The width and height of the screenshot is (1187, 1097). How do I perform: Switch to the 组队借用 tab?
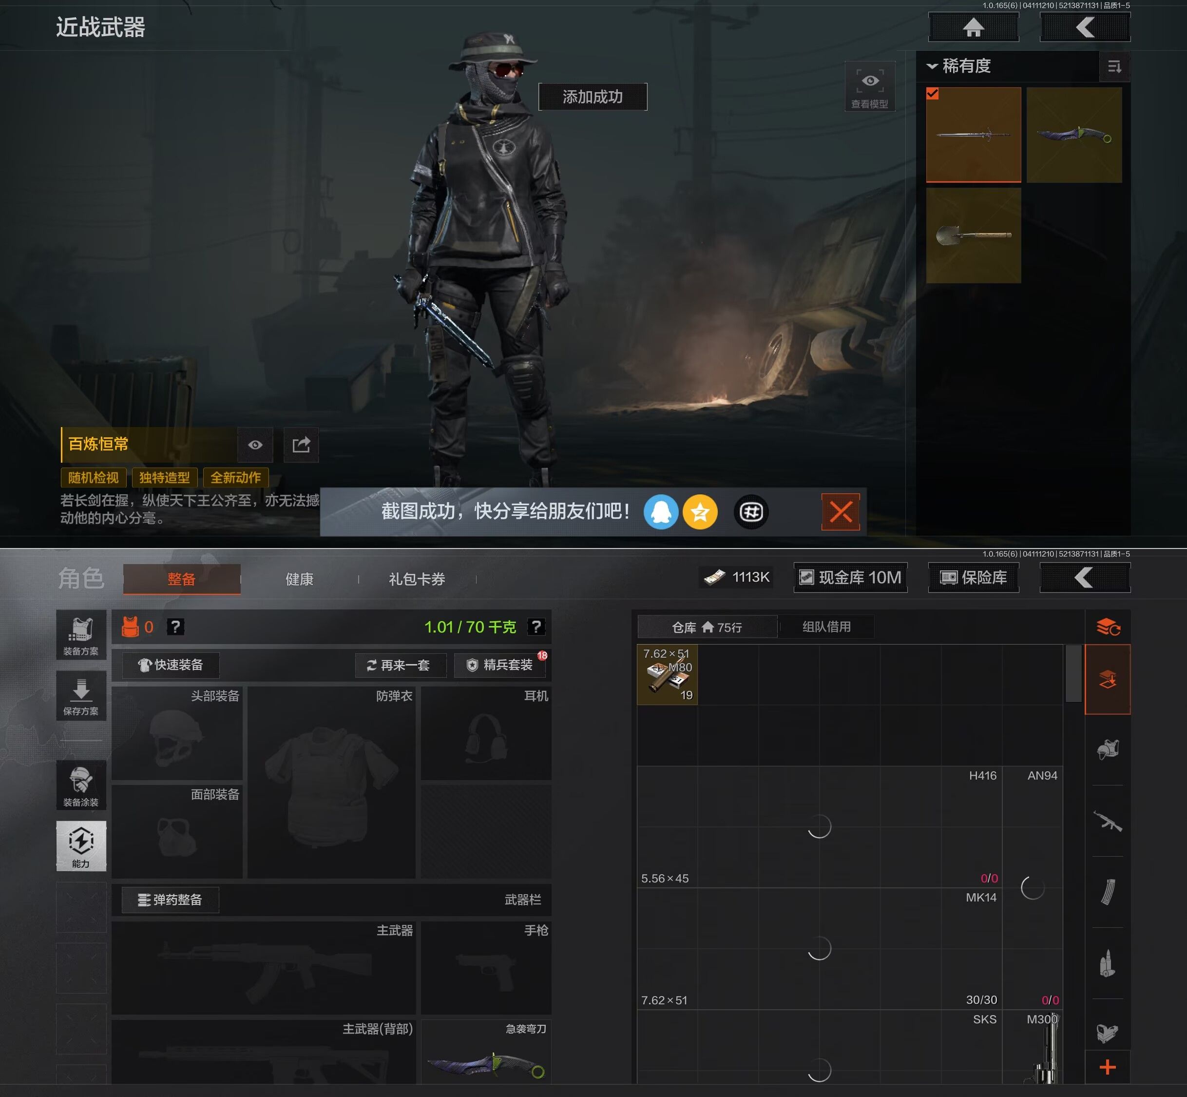[x=826, y=627]
